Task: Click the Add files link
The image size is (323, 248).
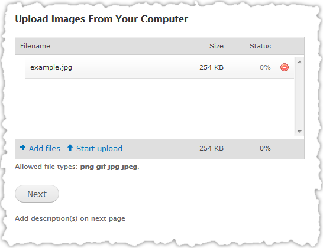Action: pos(44,148)
